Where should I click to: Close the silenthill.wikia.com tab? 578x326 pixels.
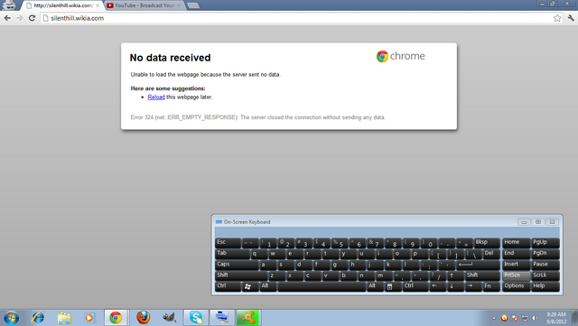click(x=98, y=5)
